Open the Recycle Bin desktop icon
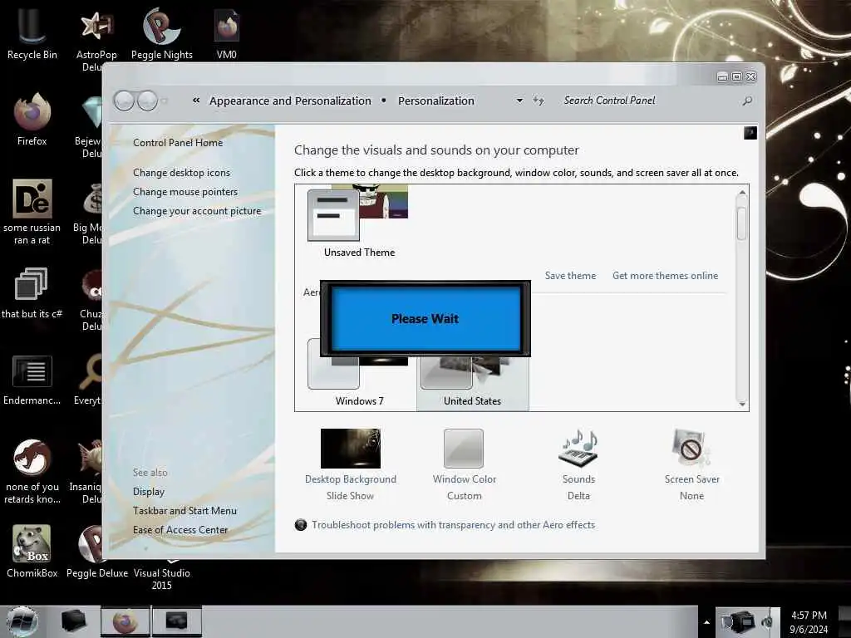Viewport: 851px width, 638px height. [x=32, y=32]
